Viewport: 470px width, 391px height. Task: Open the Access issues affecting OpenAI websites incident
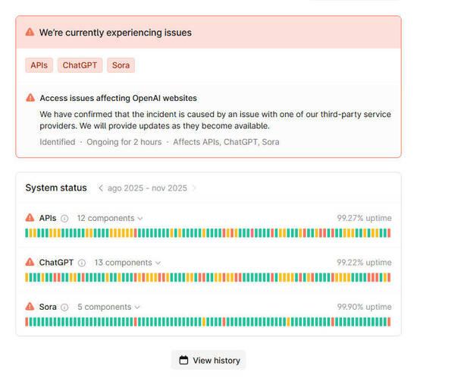click(118, 98)
